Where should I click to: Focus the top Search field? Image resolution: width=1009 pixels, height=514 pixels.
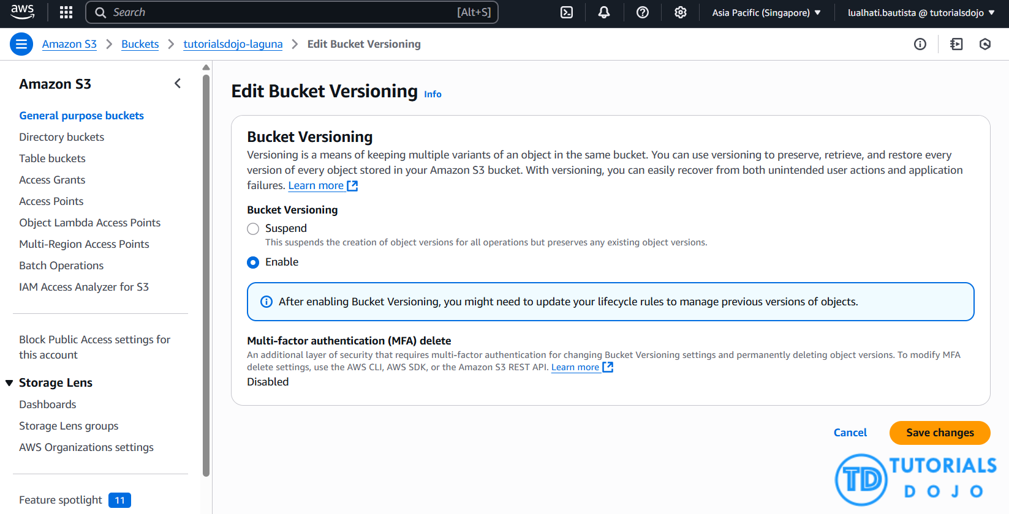pos(292,12)
